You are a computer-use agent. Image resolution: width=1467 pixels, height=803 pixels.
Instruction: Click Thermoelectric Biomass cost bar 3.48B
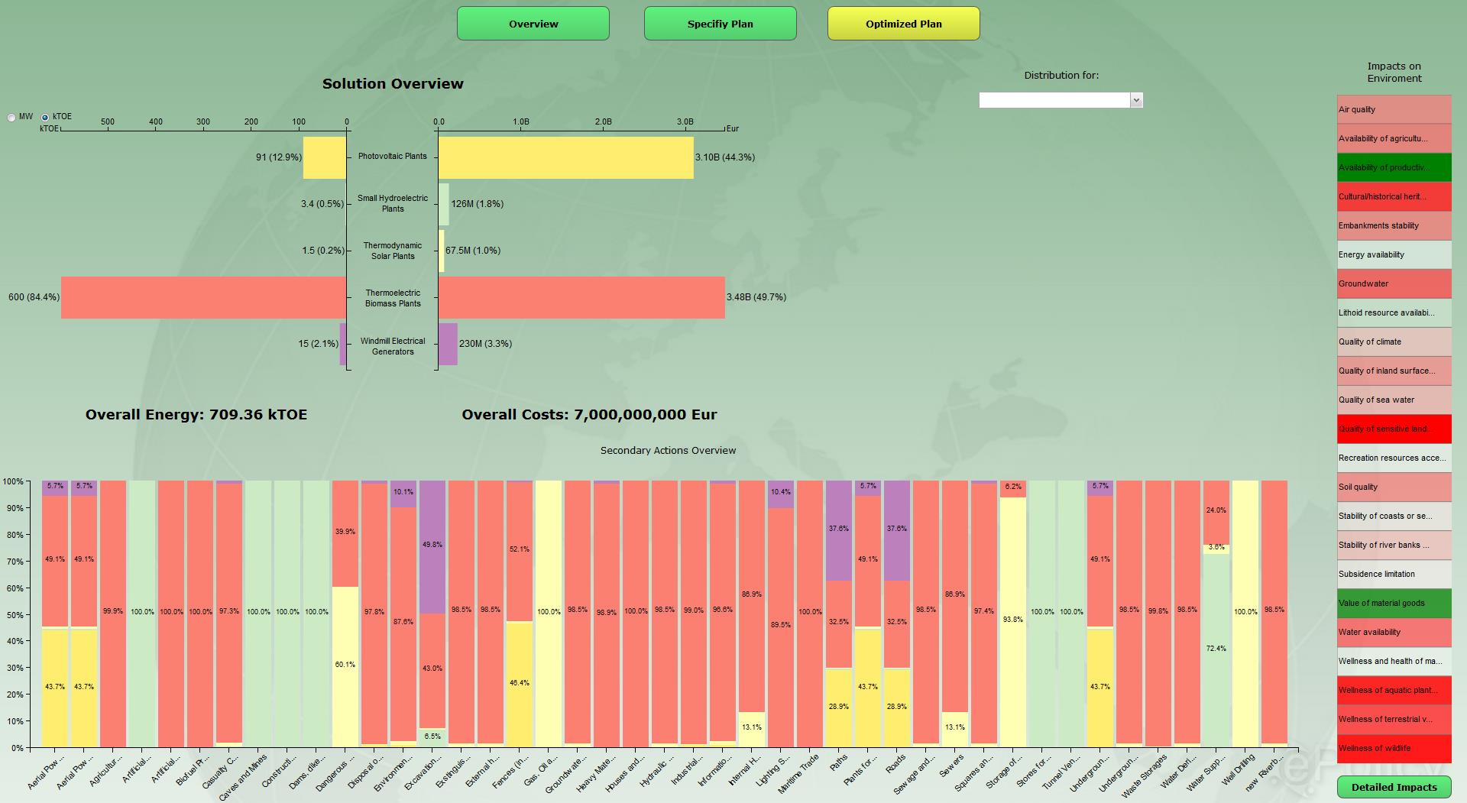point(581,297)
